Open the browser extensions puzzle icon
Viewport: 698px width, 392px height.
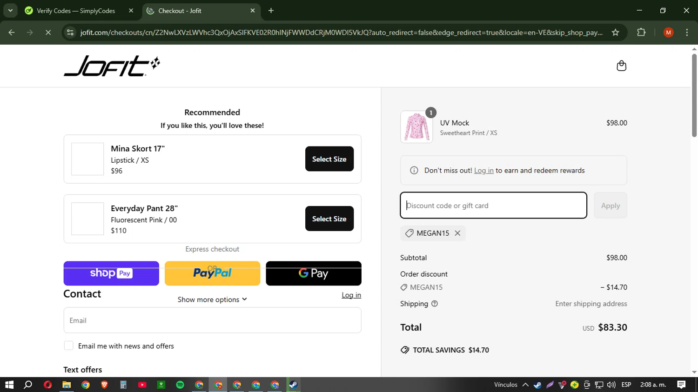point(641,33)
